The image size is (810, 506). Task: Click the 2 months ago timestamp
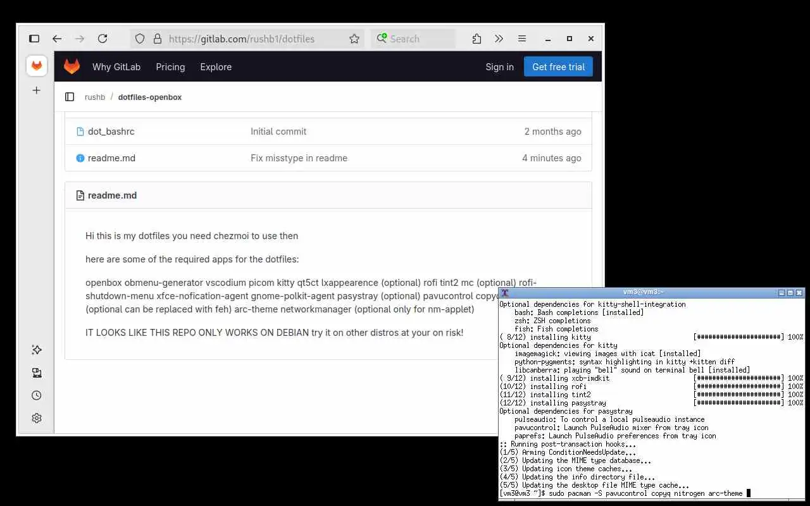[552, 132]
